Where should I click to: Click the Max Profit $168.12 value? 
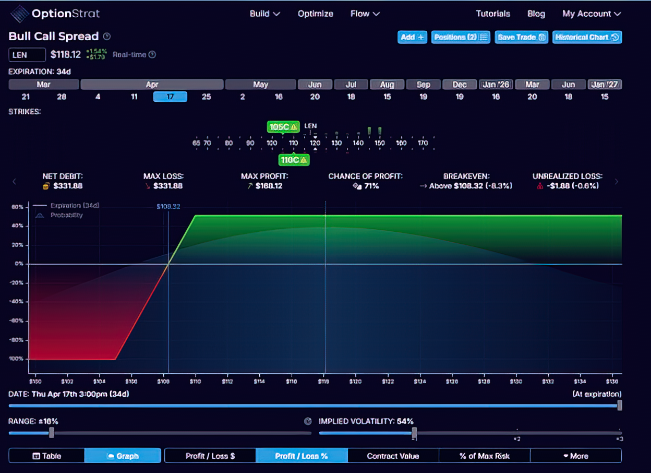[x=269, y=186]
